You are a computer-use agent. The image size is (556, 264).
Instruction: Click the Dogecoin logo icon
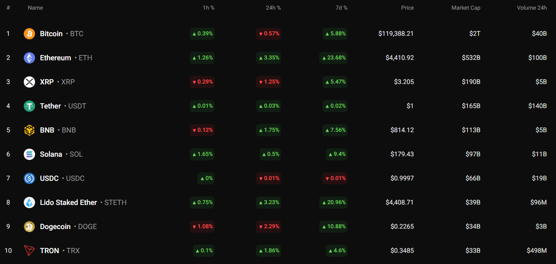tap(29, 227)
